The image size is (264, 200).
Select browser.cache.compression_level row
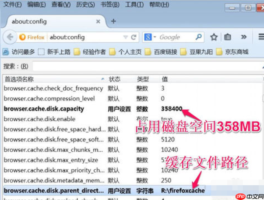(x=133, y=98)
